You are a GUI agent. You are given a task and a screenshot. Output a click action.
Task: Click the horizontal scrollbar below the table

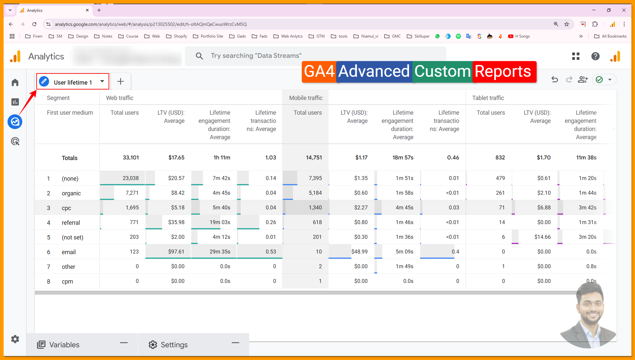coord(307,293)
